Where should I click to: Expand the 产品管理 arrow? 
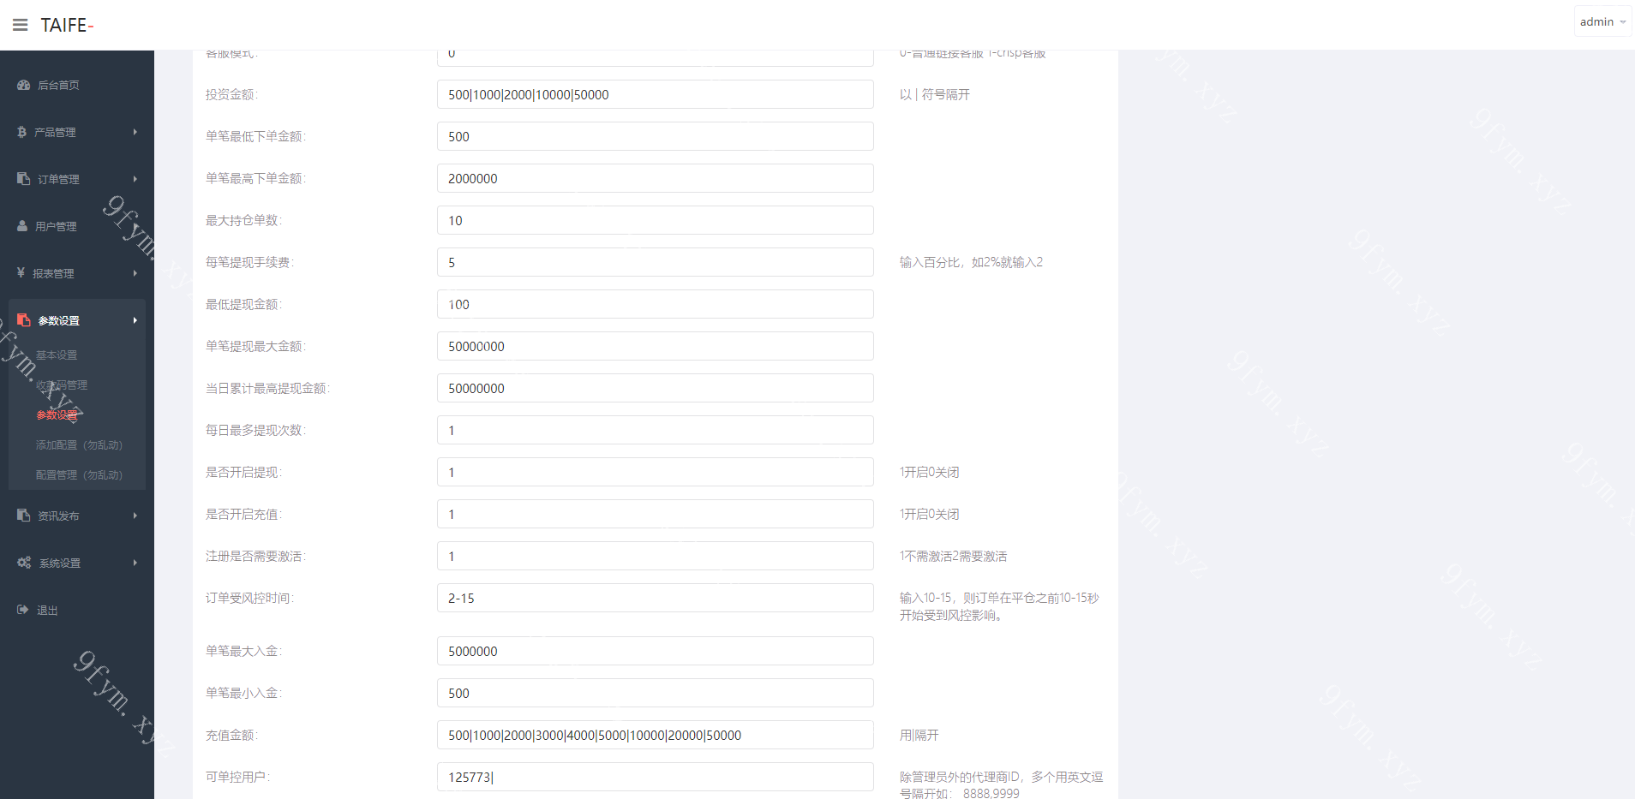pyautogui.click(x=135, y=132)
